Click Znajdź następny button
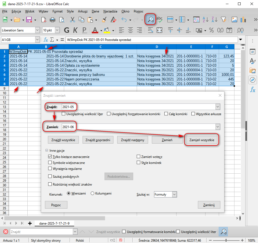258x243 pixels. pyautogui.click(x=132, y=140)
